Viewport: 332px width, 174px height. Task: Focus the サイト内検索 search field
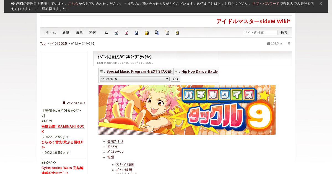point(260,33)
